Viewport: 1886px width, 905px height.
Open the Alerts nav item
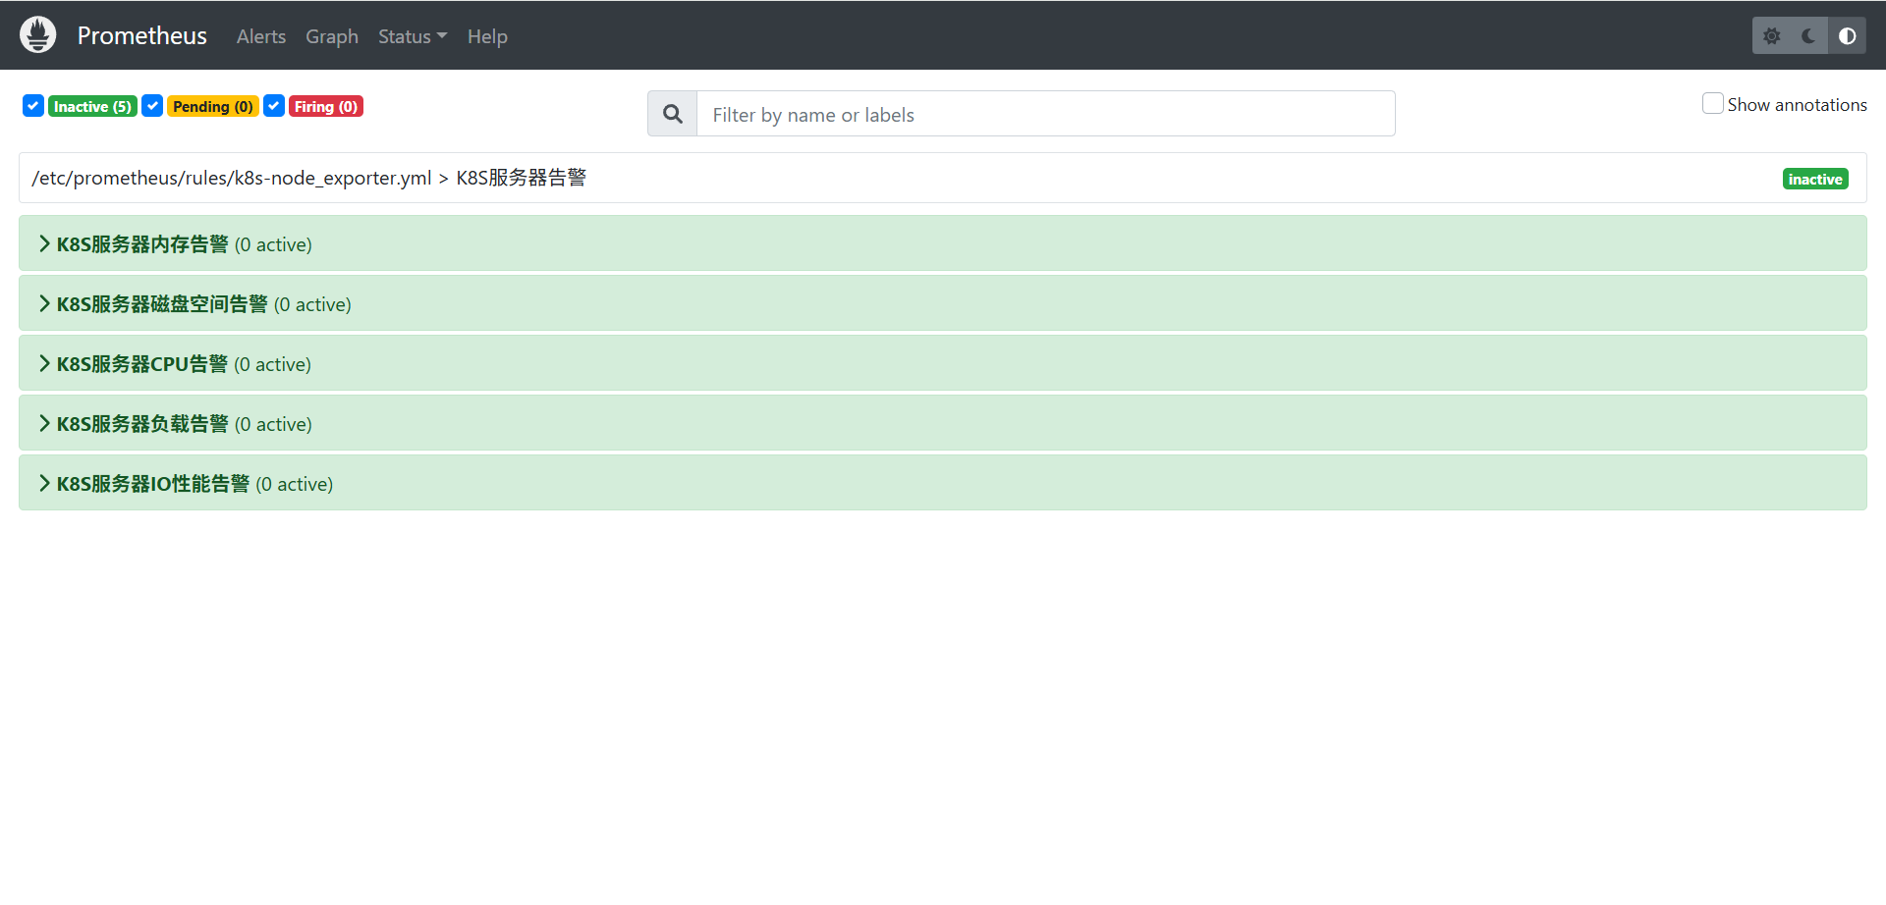tap(261, 36)
